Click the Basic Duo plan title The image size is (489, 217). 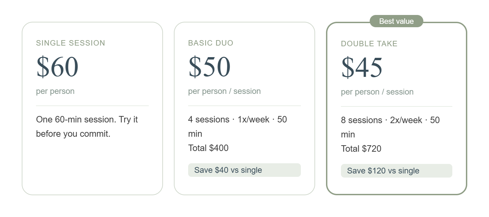click(x=211, y=43)
